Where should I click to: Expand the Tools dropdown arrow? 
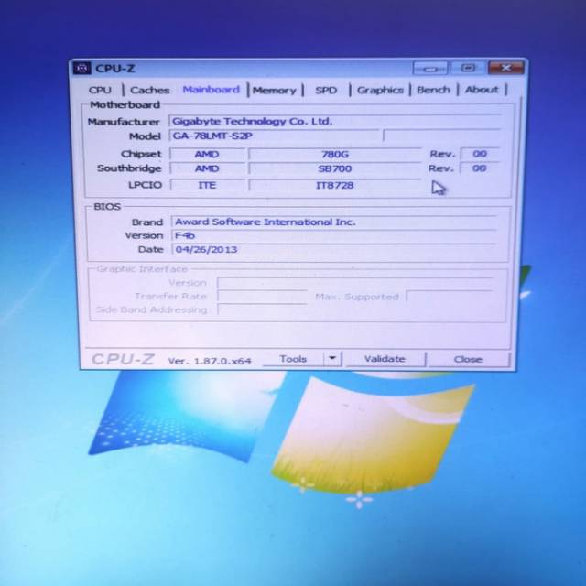click(x=332, y=359)
